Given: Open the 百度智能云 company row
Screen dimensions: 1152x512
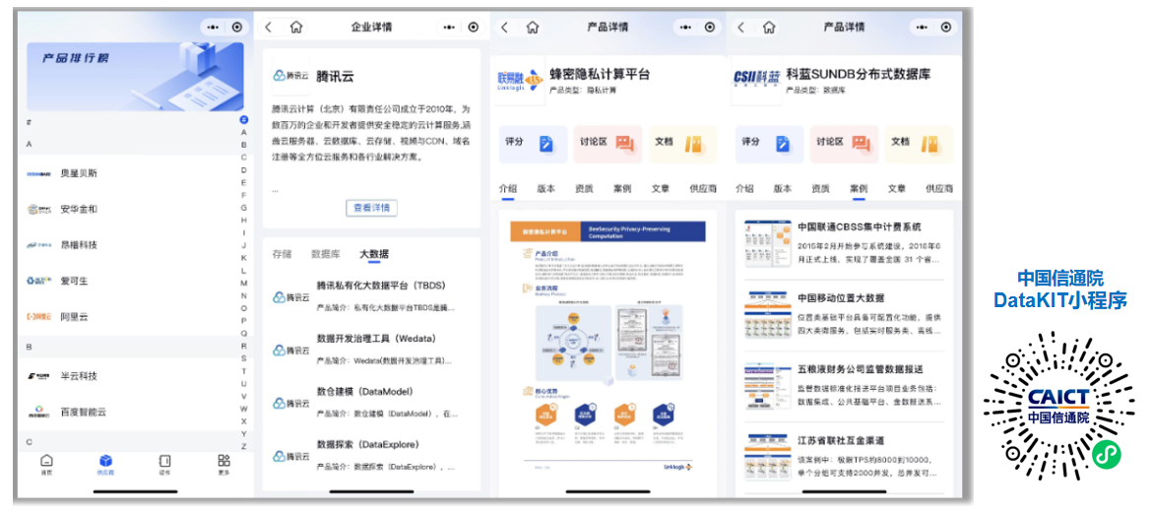Looking at the screenshot, I should pos(129,413).
